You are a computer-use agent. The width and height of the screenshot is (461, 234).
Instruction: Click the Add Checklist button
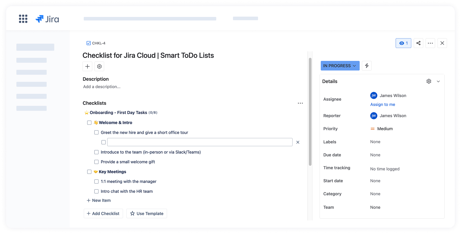click(103, 213)
